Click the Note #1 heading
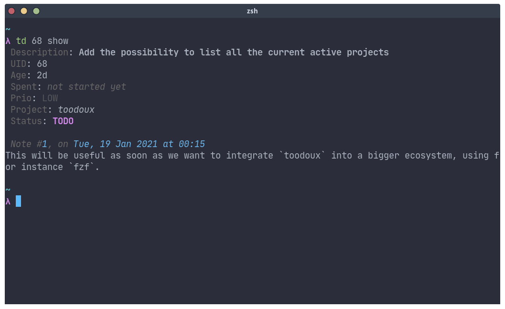Image resolution: width=505 pixels, height=309 pixels. pyautogui.click(x=29, y=144)
